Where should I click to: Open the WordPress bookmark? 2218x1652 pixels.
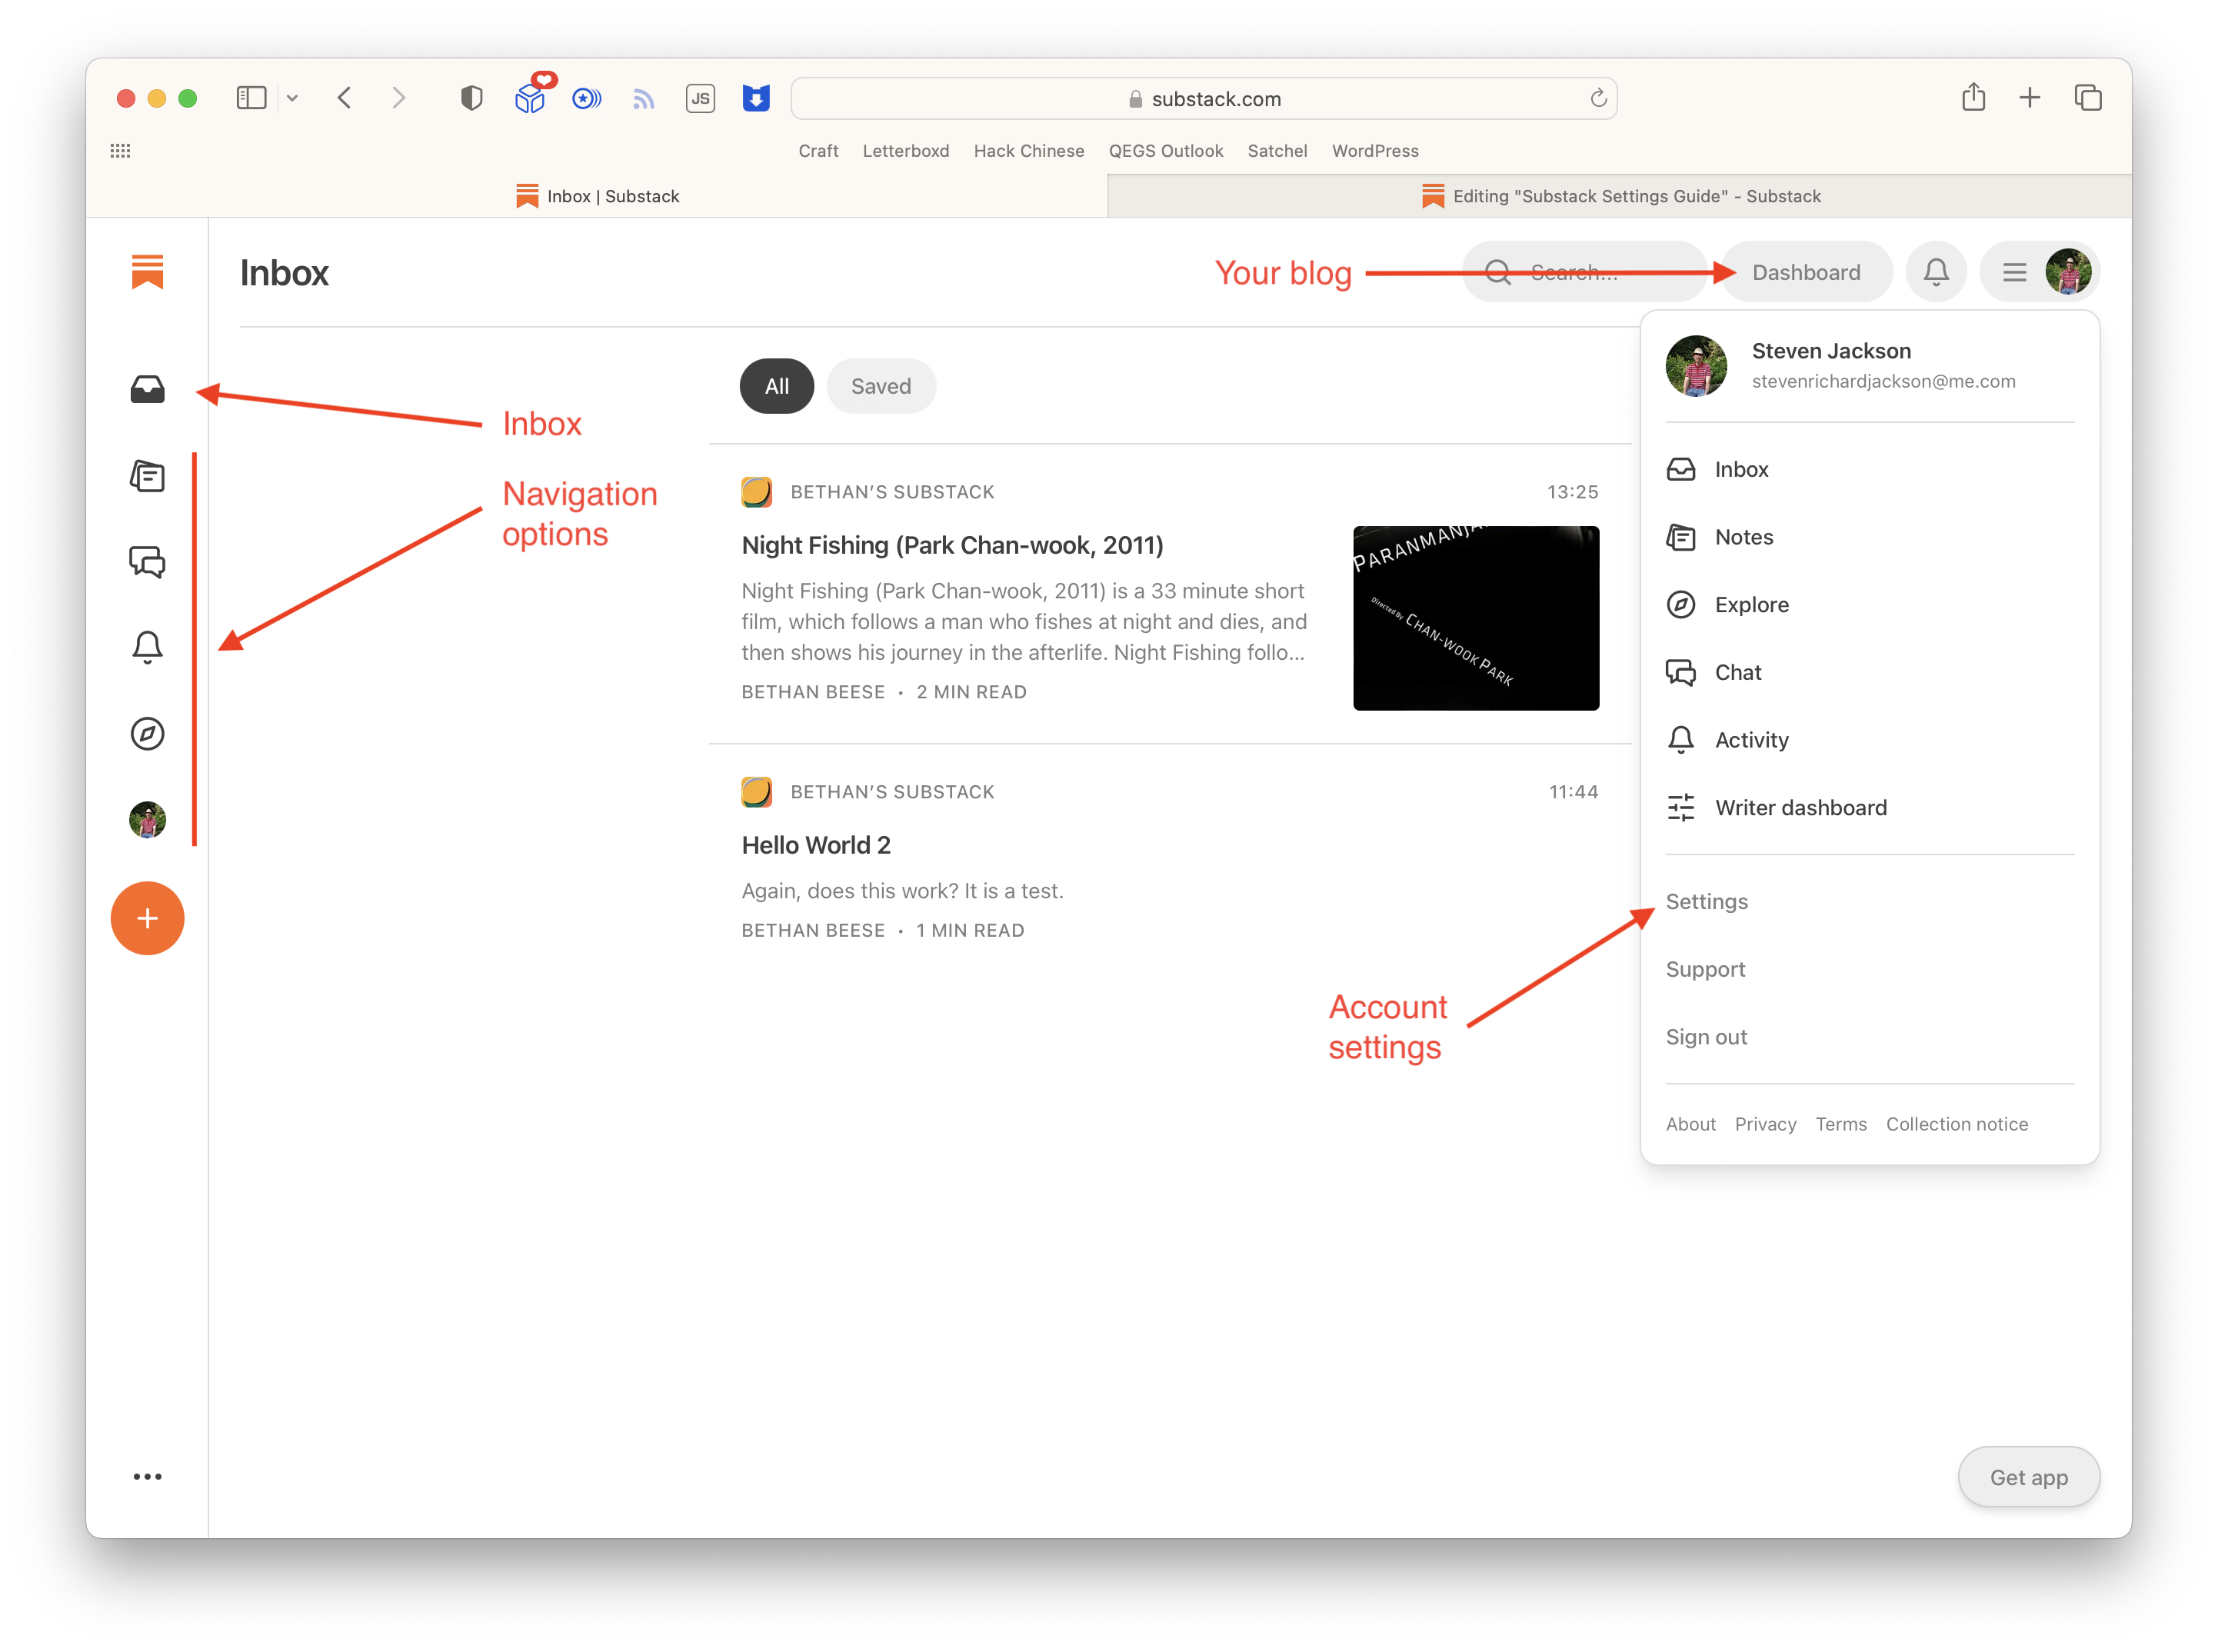click(x=1375, y=151)
